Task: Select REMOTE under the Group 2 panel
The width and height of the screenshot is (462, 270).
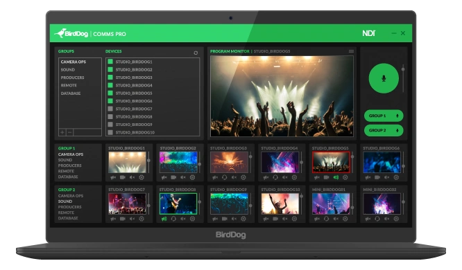Action: point(66,213)
